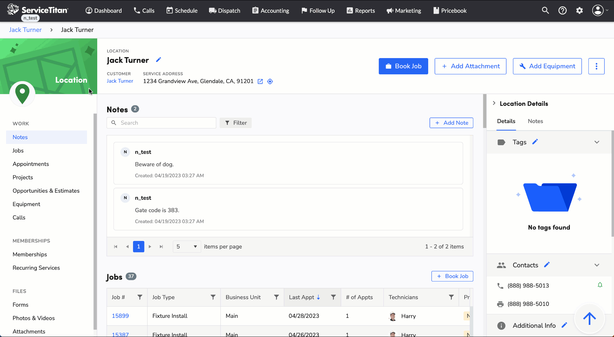Open service address via external link icon
Viewport: 614px width, 337px height.
click(260, 81)
